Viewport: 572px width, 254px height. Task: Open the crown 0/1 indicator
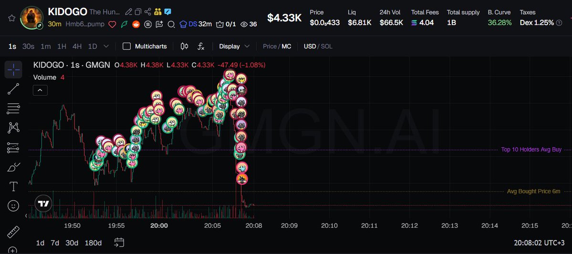(x=226, y=24)
